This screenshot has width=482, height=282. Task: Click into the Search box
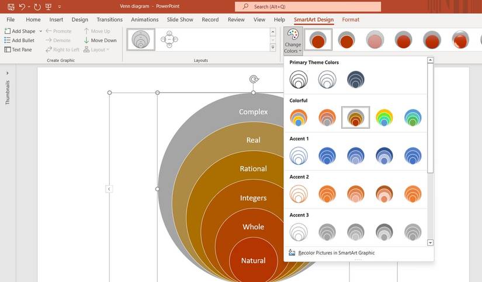(x=308, y=6)
